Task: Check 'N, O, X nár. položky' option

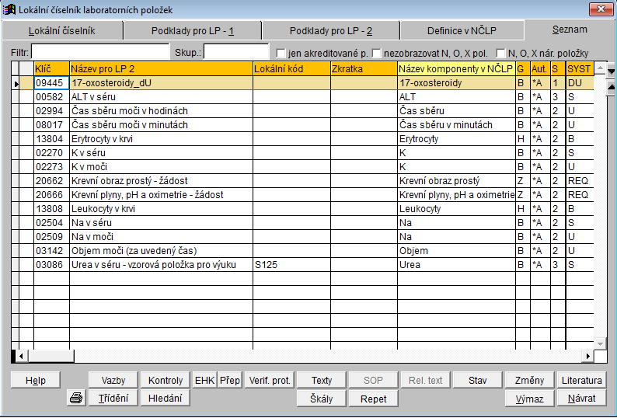Action: (501, 54)
